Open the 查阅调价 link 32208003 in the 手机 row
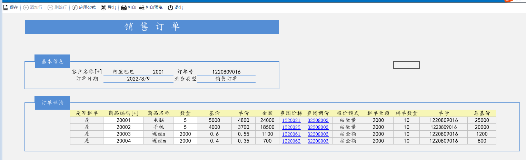 (x=318, y=127)
